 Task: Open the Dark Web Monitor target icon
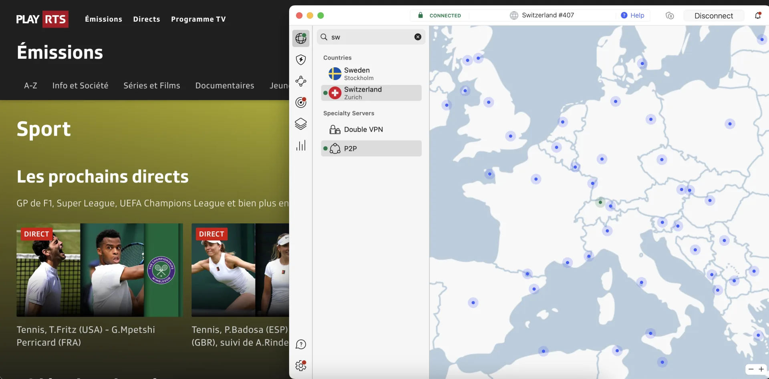(x=301, y=102)
